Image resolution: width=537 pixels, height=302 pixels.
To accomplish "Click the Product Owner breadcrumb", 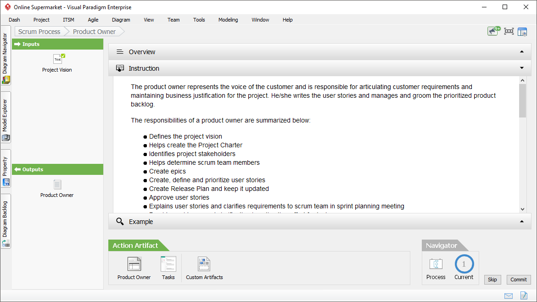I will coord(94,32).
